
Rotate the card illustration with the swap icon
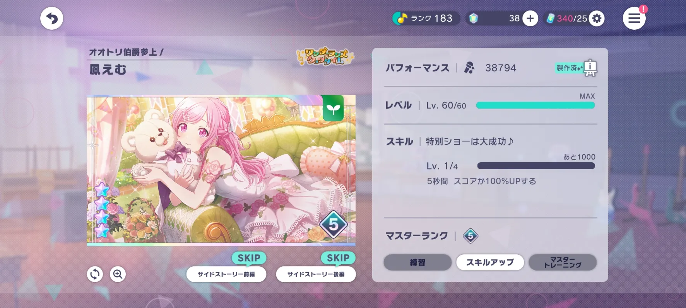(x=95, y=274)
